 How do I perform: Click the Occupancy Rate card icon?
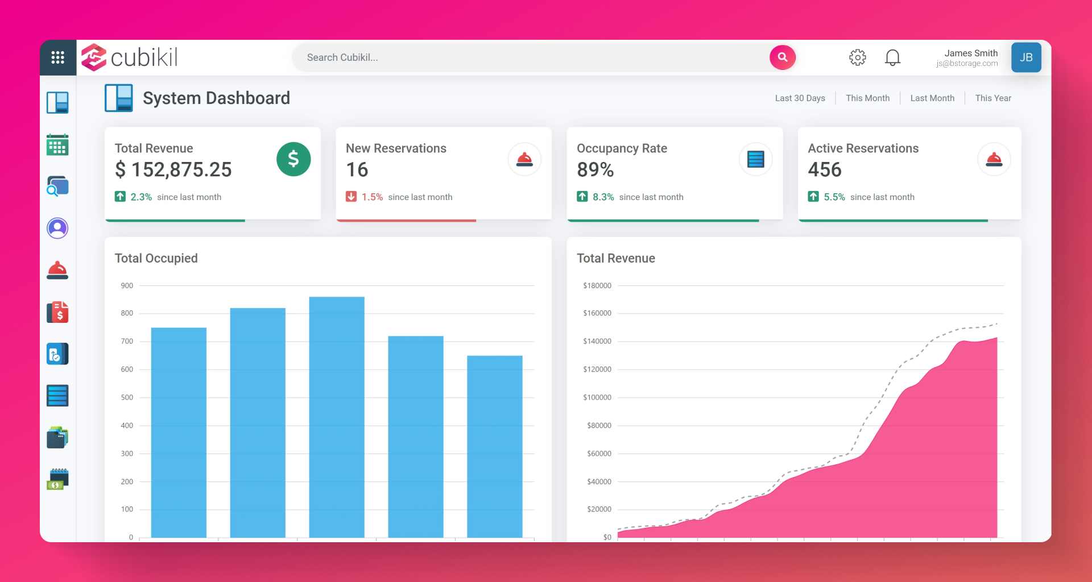[x=755, y=159]
